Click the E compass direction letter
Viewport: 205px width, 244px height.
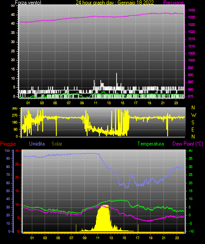193,129
